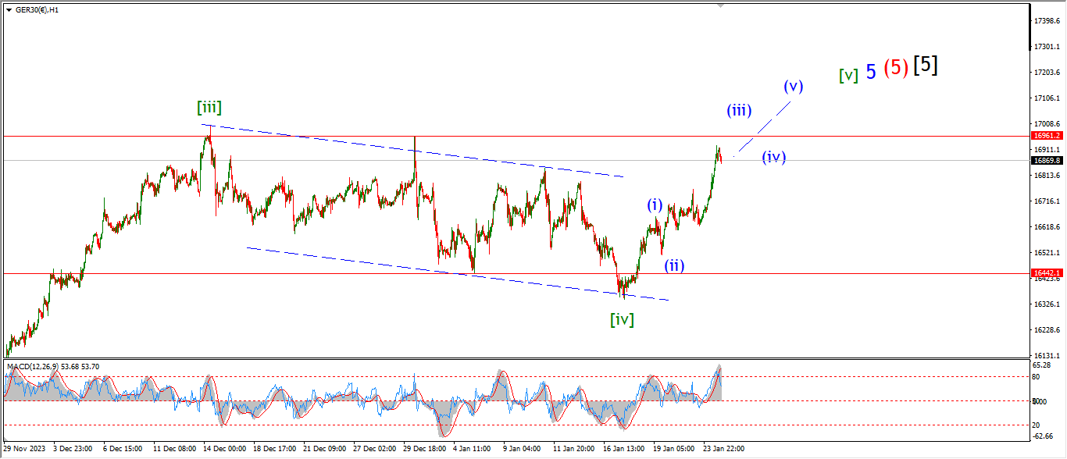The image size is (1067, 459).
Task: Click the blue (v) wave label
Action: [793, 86]
